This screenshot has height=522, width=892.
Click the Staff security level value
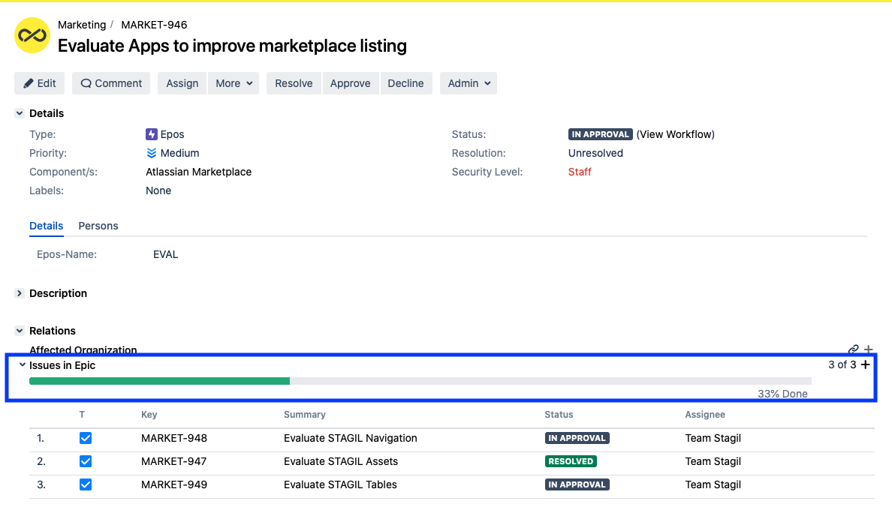click(580, 172)
